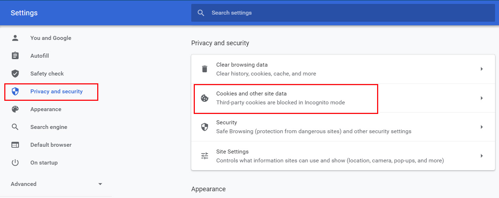Click the Default browser window icon
The width and height of the screenshot is (499, 198).
[x=15, y=145]
